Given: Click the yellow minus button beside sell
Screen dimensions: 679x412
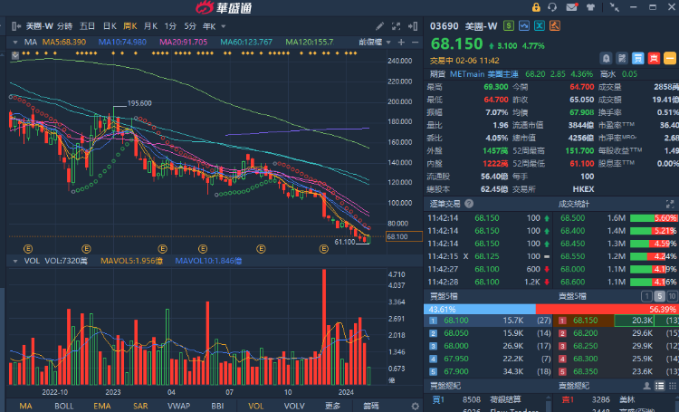Looking at the screenshot, I should click(x=669, y=58).
